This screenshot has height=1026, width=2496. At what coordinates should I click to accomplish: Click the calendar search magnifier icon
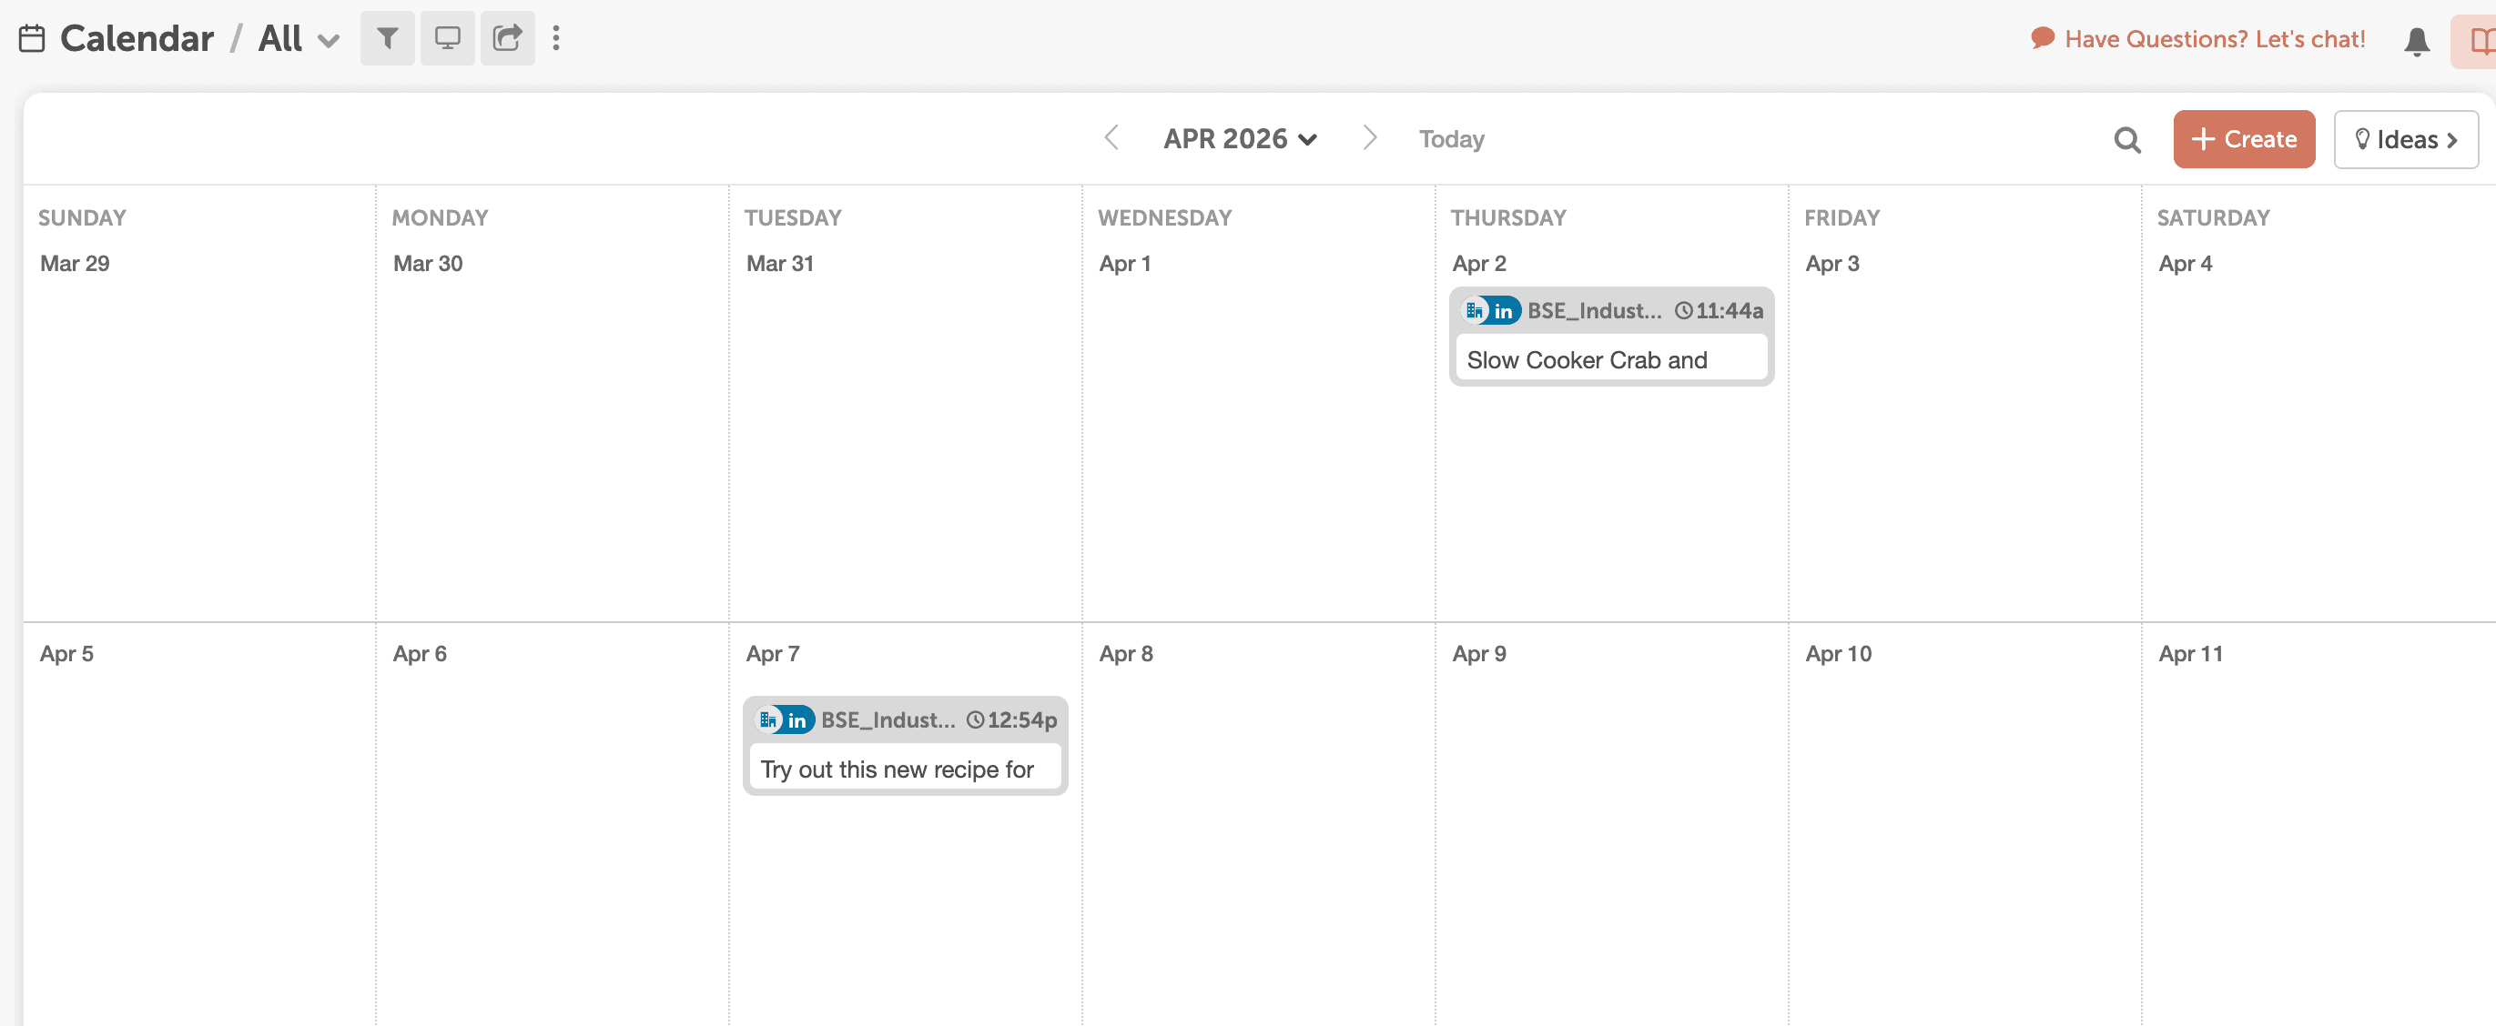2126,140
